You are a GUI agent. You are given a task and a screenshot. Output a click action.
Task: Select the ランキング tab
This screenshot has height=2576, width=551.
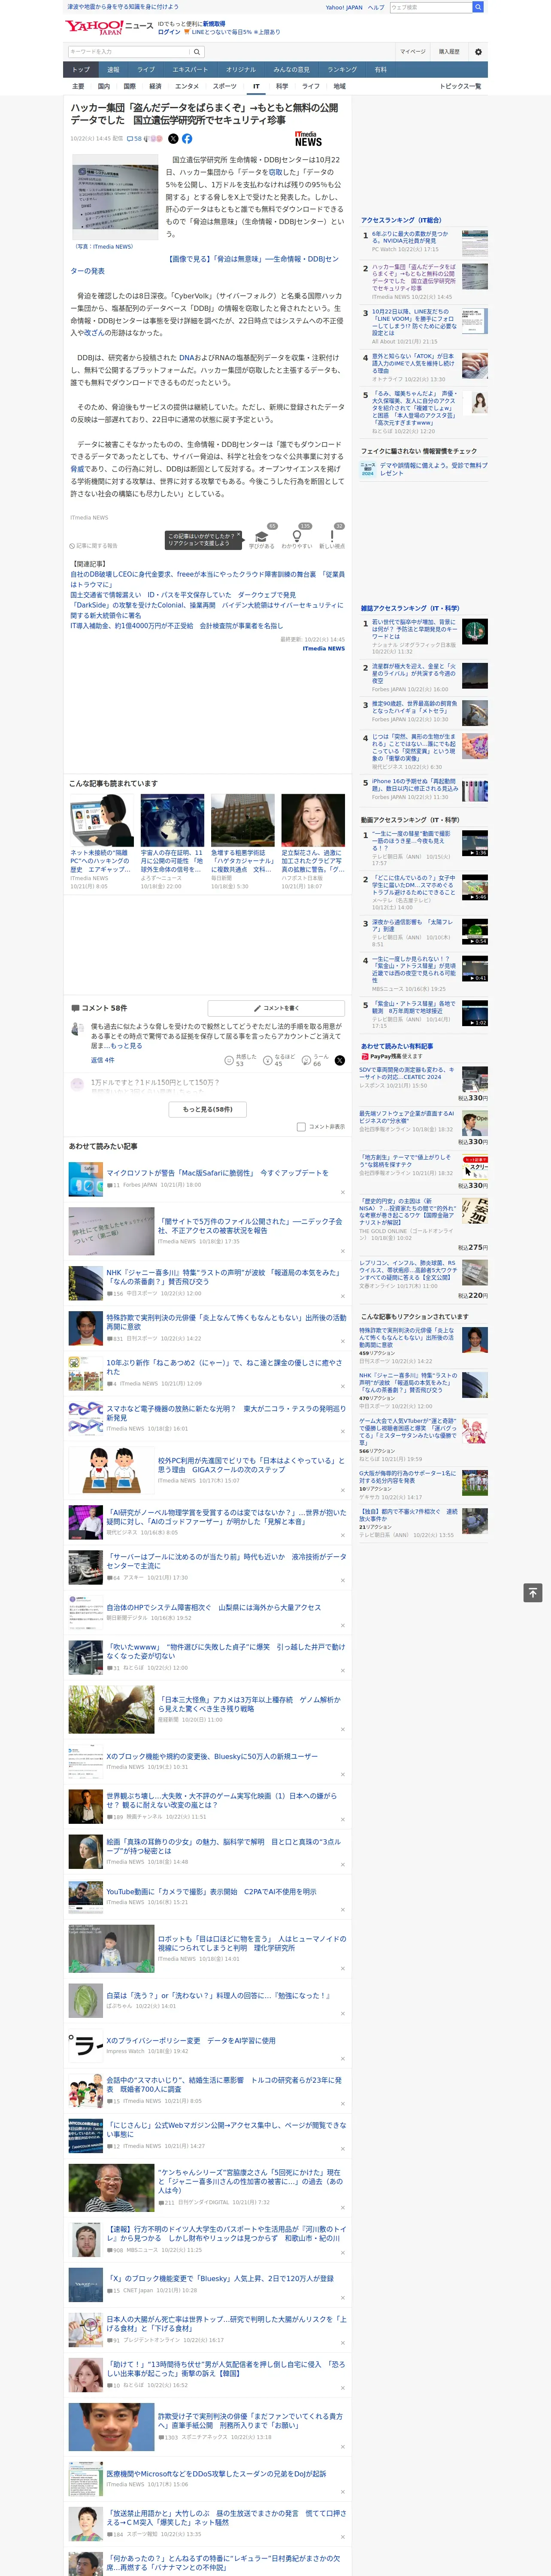[x=342, y=69]
